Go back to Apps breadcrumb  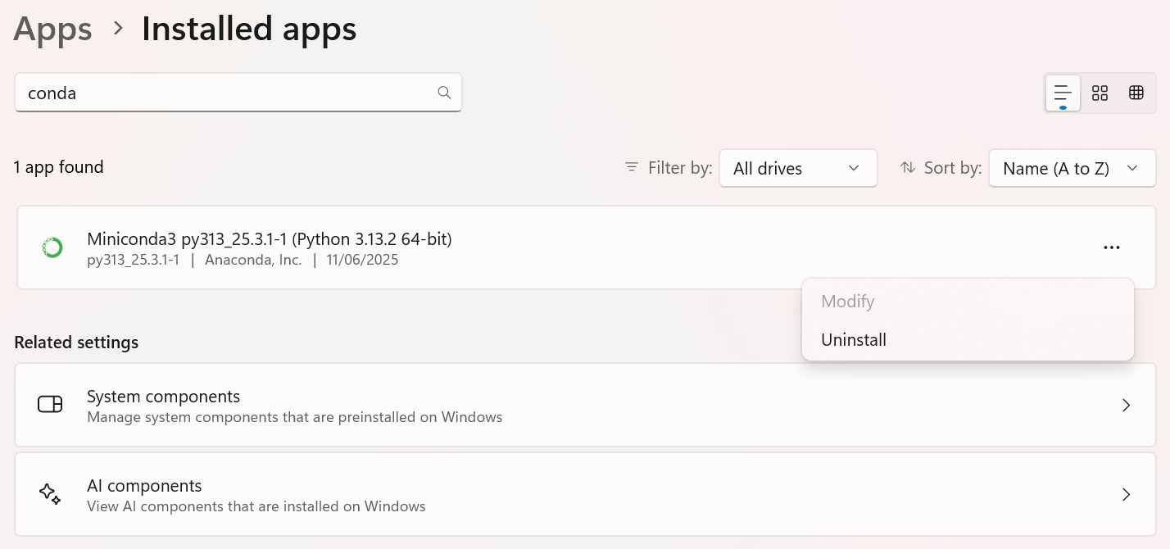[52, 29]
